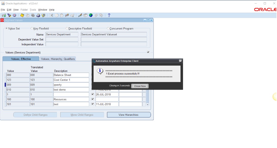Click the Cut scissors icon
This screenshot has width=277, height=148.
pos(51,15)
